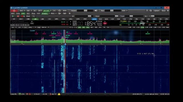The width and height of the screenshot is (183, 102).
Task: Select the USB mode tab
Action: [x=42, y=19]
